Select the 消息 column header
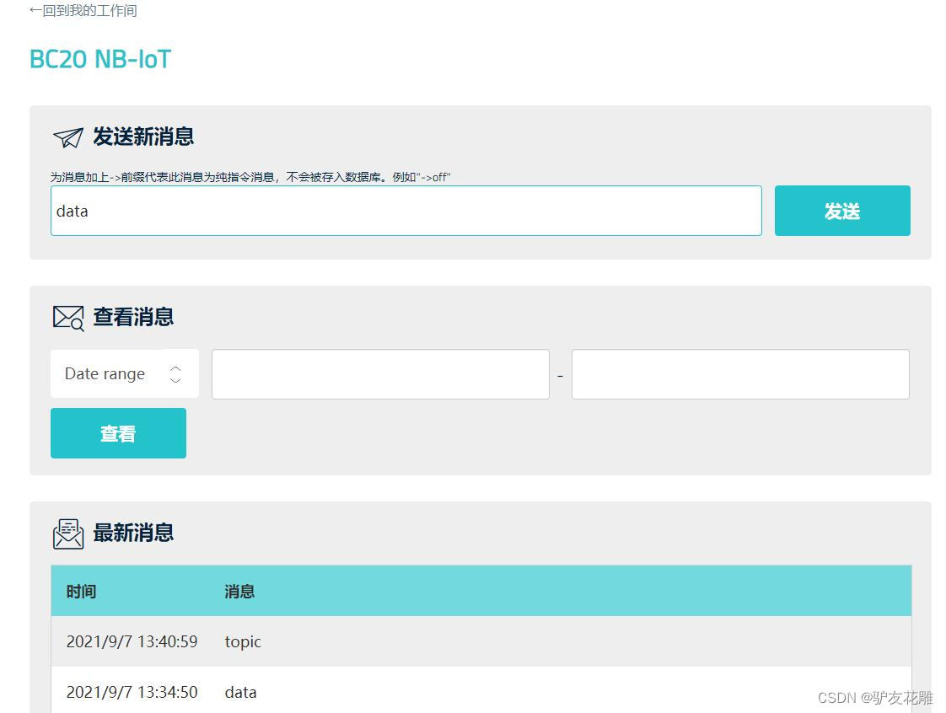Viewport: 946px width, 713px height. point(239,591)
